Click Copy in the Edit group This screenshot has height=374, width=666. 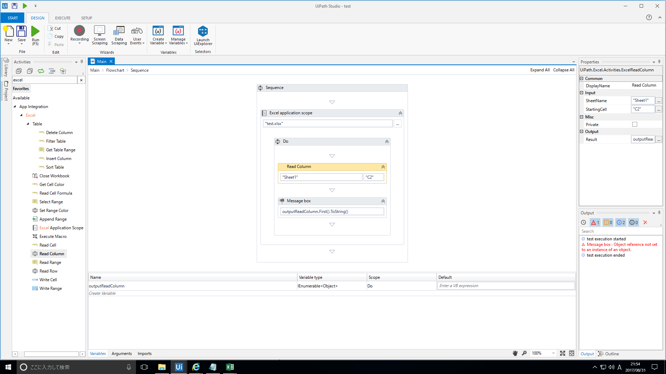tap(56, 36)
